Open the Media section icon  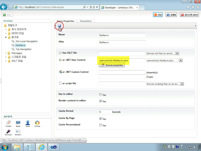pos(18,124)
